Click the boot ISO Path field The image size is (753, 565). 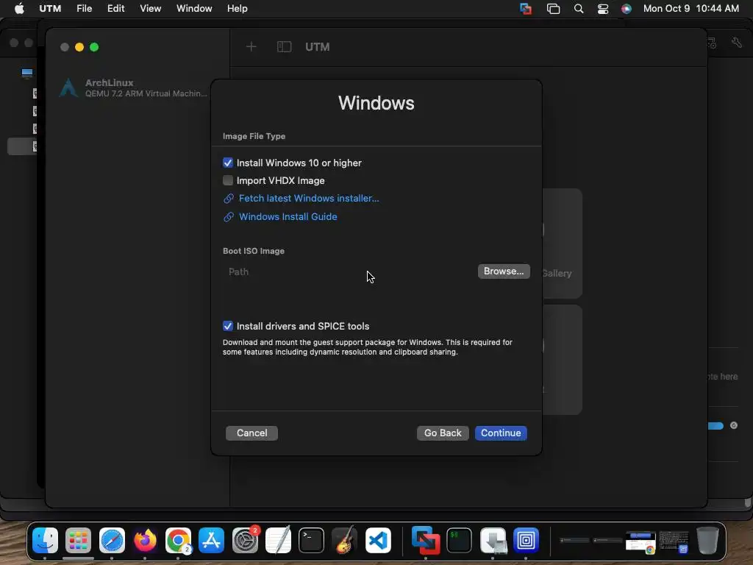(x=349, y=272)
